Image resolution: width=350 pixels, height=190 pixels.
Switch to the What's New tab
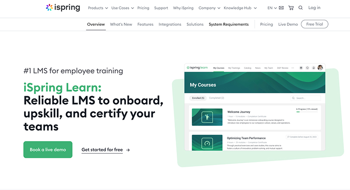click(x=121, y=24)
